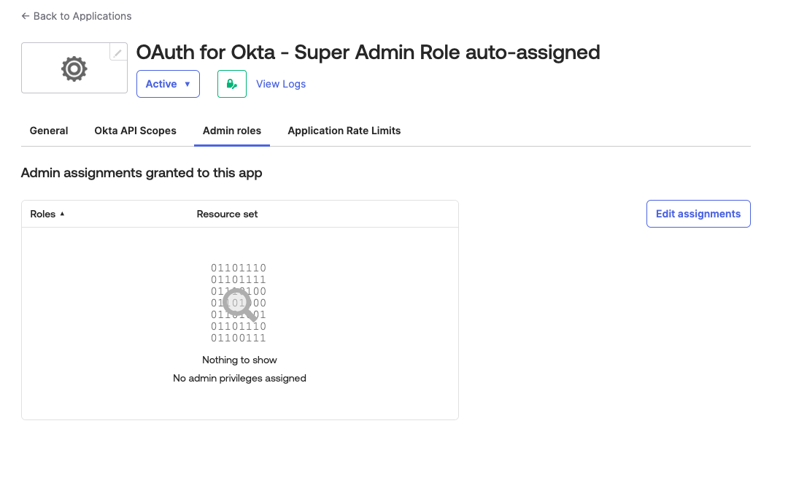Screen dimensions: 807x499
Task: Click the Roles column header
Action: click(x=43, y=214)
